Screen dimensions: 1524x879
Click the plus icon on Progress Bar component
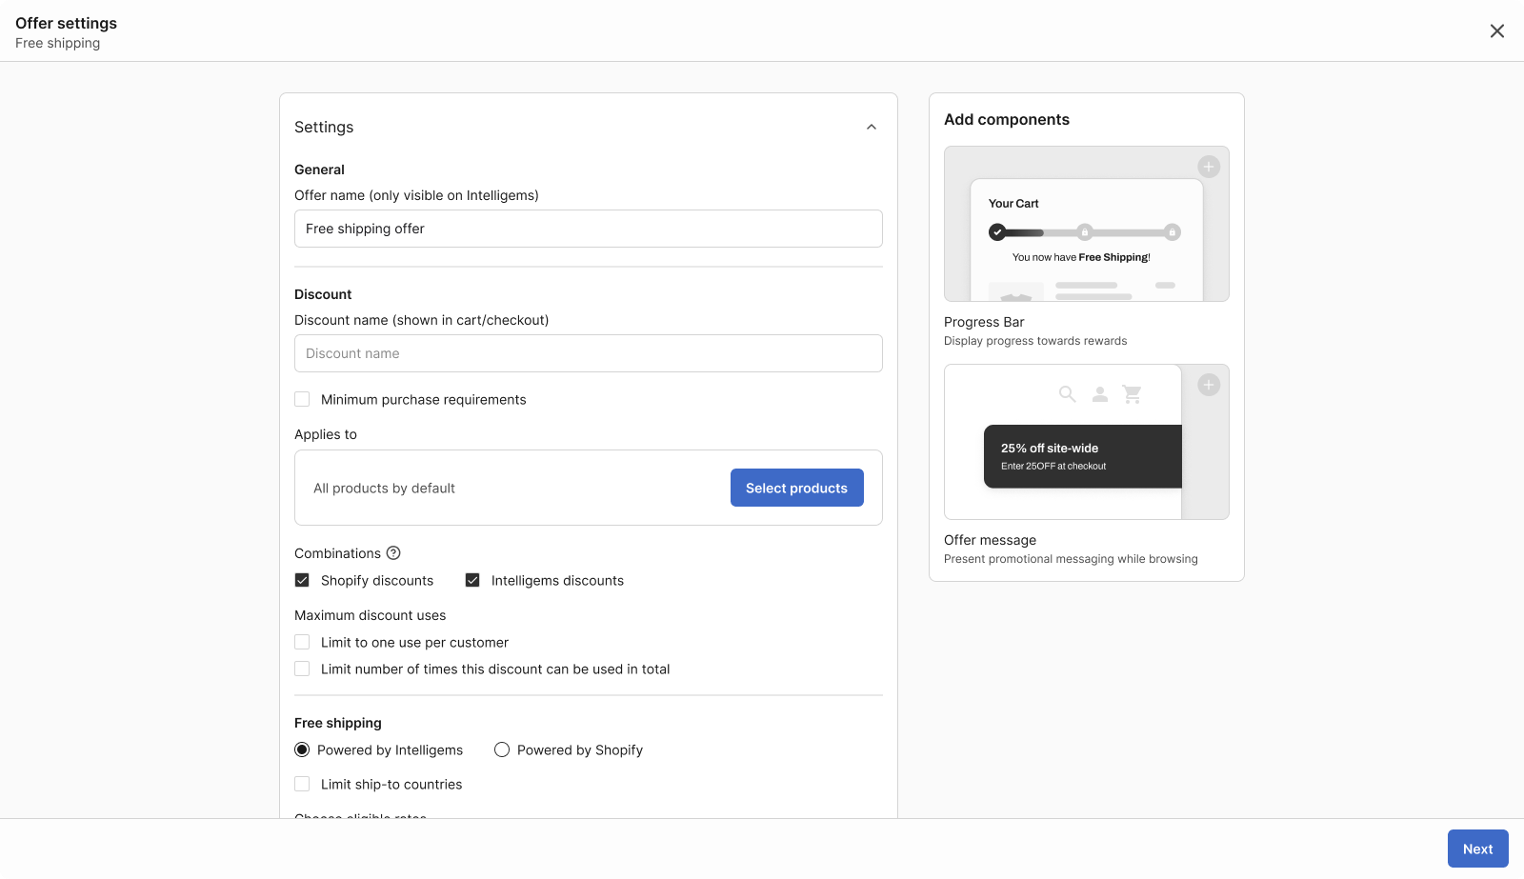click(1209, 167)
